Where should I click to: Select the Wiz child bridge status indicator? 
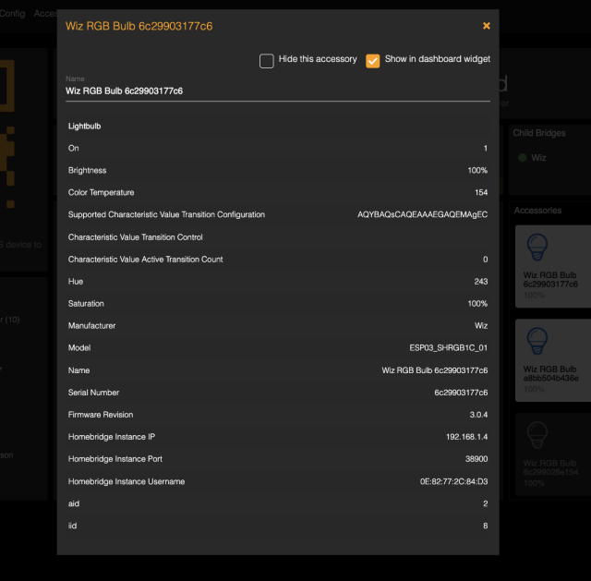click(x=522, y=158)
